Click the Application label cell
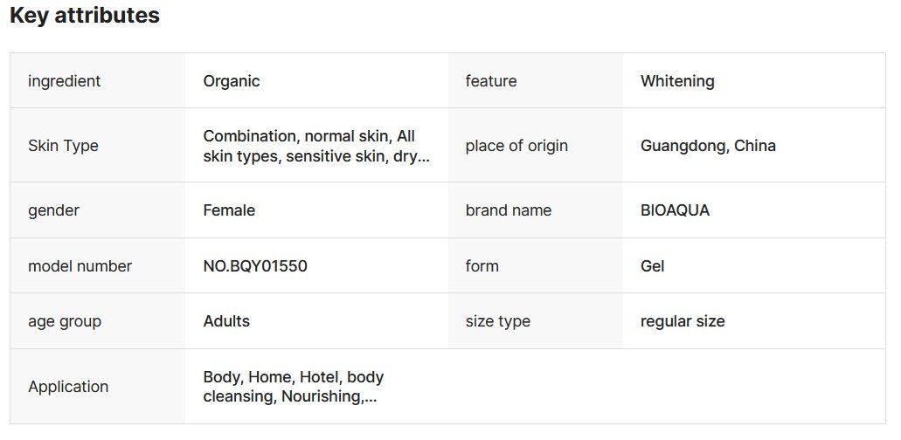The height and width of the screenshot is (440, 901). (x=68, y=387)
